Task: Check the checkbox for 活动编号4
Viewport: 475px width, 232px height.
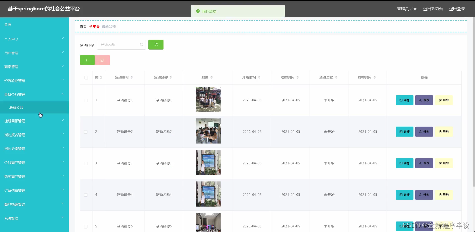Action: (86, 194)
